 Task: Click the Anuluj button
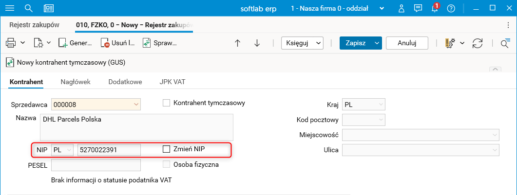click(407, 43)
